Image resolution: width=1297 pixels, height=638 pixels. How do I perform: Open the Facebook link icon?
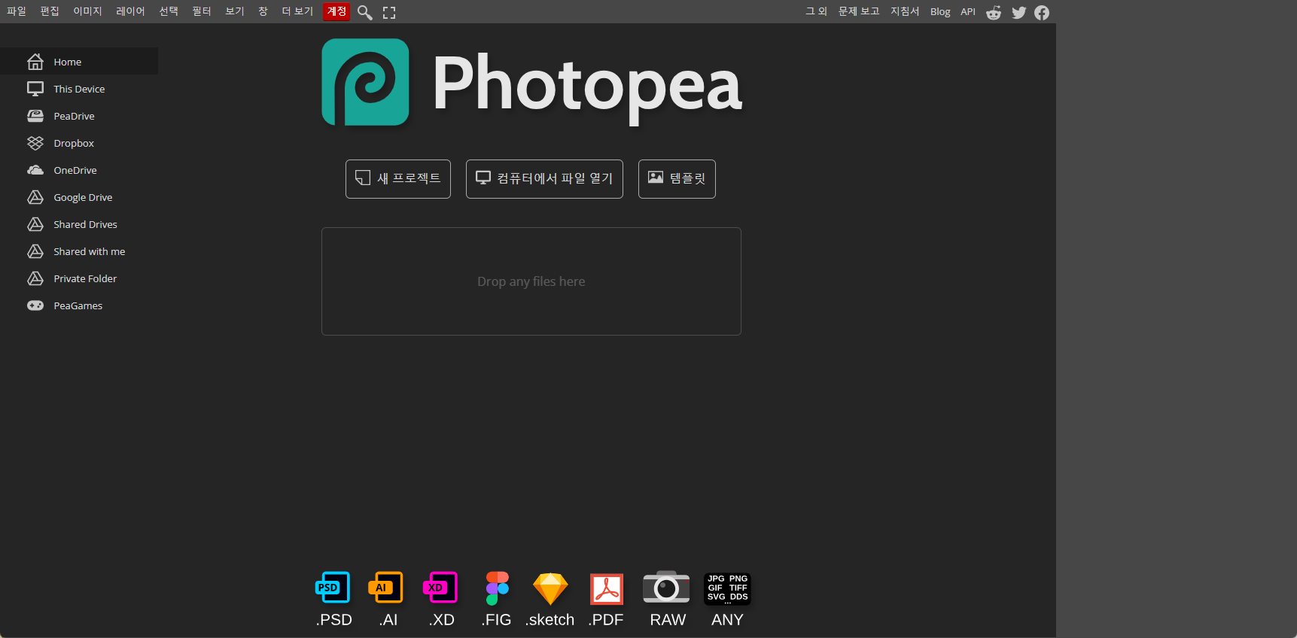click(1042, 12)
